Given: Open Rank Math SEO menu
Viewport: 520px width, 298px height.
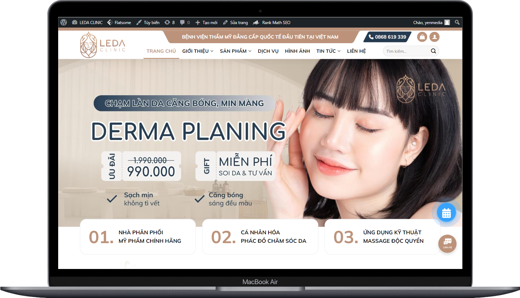Looking at the screenshot, I should coord(272,22).
